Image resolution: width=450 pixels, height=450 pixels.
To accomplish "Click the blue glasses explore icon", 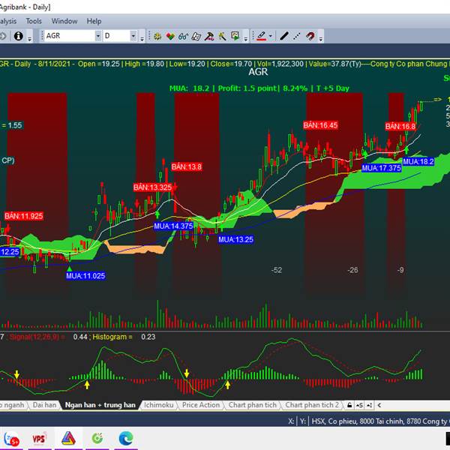I will (184, 36).
